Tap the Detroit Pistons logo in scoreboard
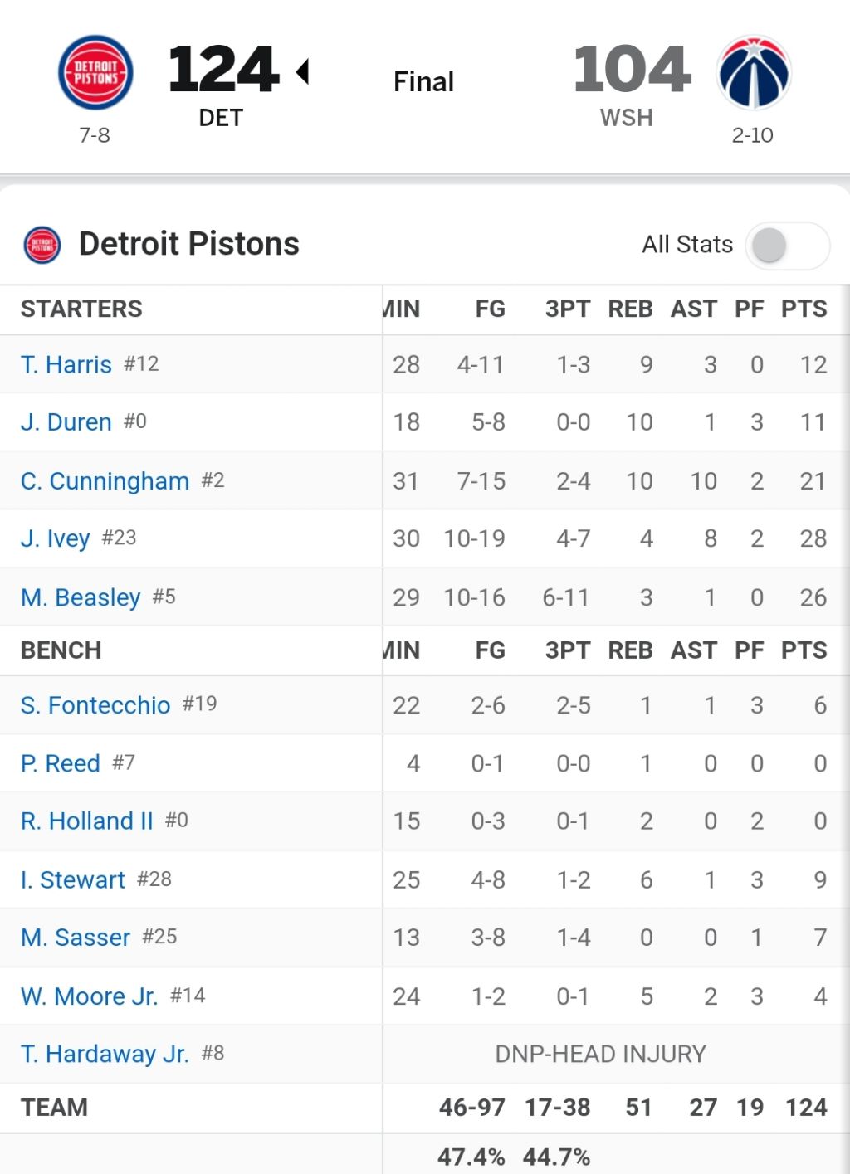850x1174 pixels. [x=95, y=73]
